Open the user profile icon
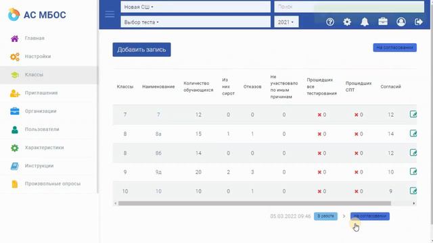Viewport: 433px width, 243px height. tap(401, 22)
